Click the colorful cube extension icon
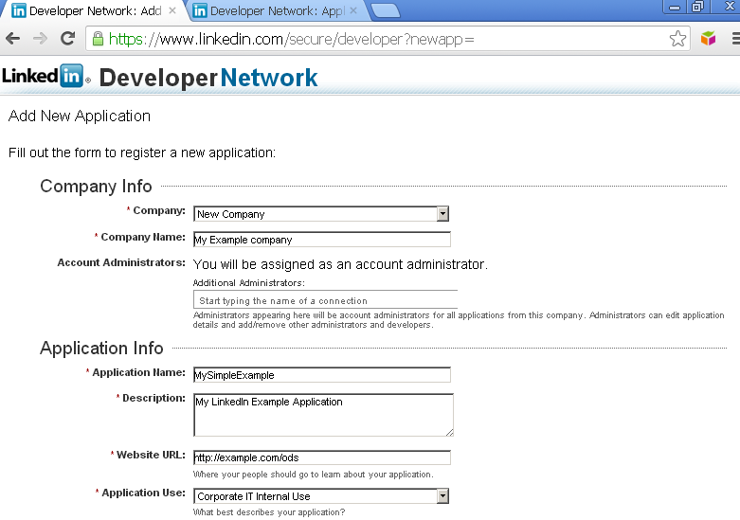This screenshot has width=740, height=520. [x=708, y=39]
